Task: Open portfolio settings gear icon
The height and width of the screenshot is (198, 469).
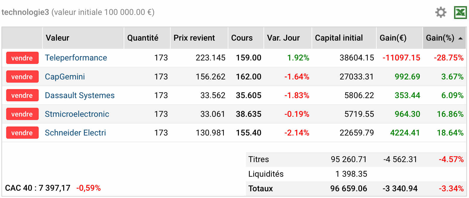Action: [x=441, y=13]
